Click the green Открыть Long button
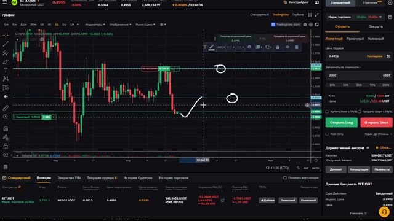This screenshot has width=394, height=221. click(342, 123)
